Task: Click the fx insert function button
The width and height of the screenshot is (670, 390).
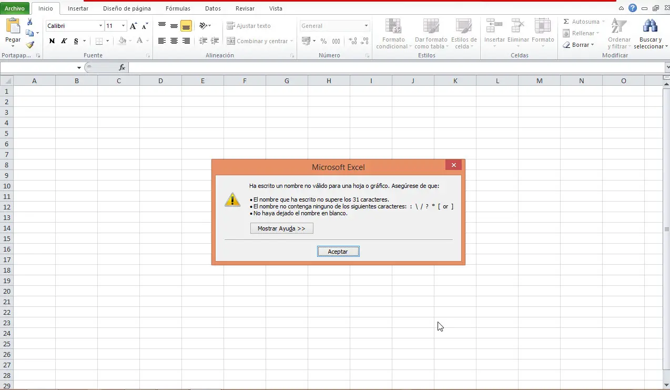Action: [x=122, y=67]
